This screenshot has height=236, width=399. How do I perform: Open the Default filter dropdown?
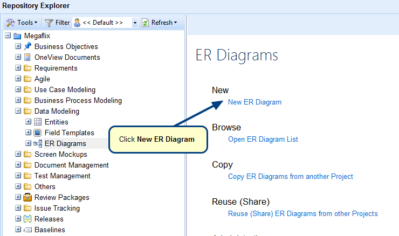click(x=135, y=23)
